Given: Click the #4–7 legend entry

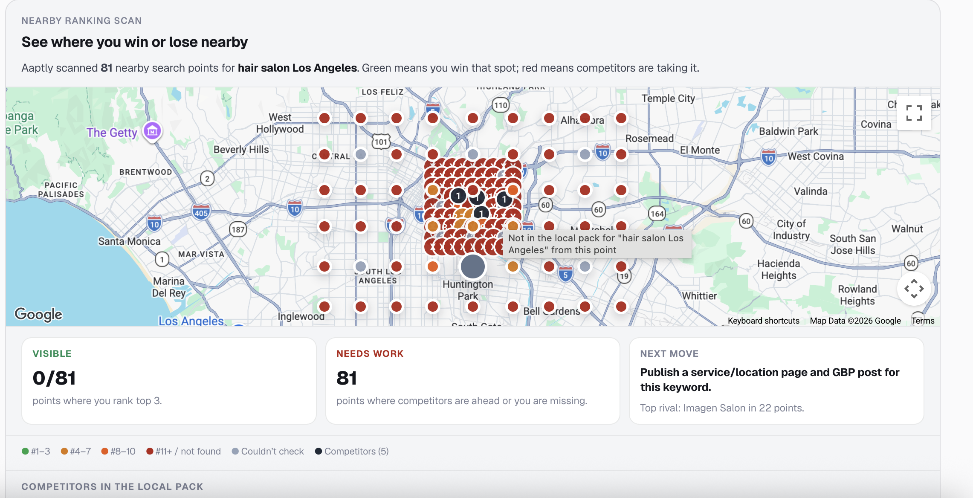Looking at the screenshot, I should tap(76, 451).
